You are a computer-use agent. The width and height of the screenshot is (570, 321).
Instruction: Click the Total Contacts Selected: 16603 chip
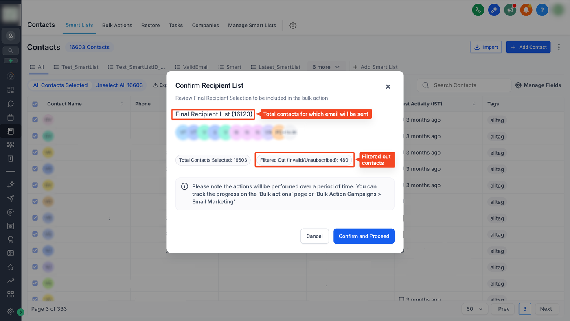(x=213, y=160)
